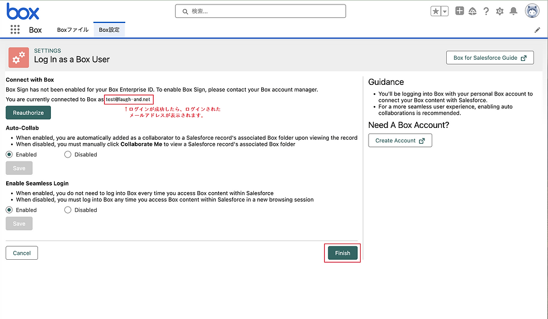Viewport: 548px width, 319px height.
Task: Open the user profile avatar
Action: [x=532, y=11]
